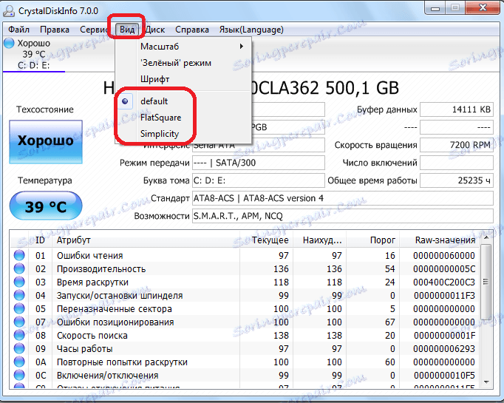Click the Хорошо health status button
The width and height of the screenshot is (504, 403).
(46, 141)
